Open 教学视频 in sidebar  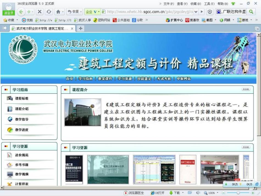pos(22,174)
